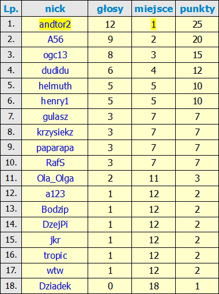Screen dimensions: 219x294
Task: Click the paparapa nickname link
Action: 55,148
